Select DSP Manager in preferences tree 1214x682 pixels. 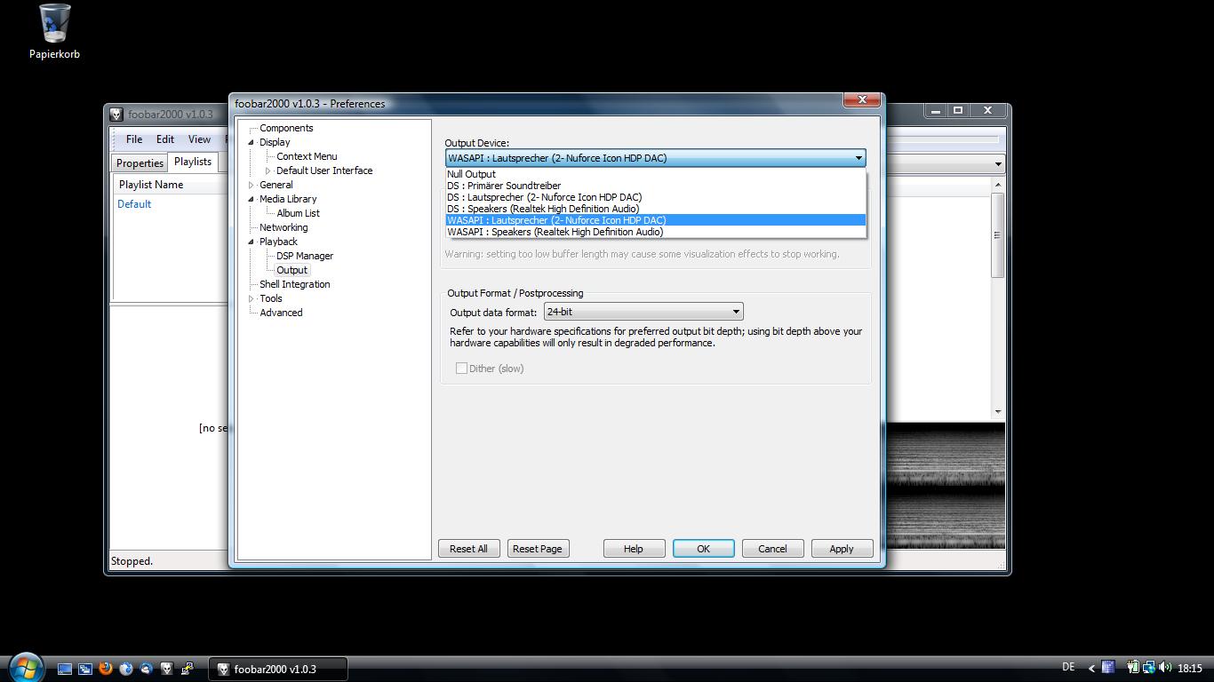305,256
